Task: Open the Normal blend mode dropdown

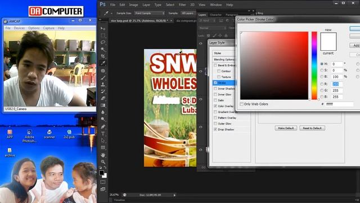Action: tap(213, 28)
